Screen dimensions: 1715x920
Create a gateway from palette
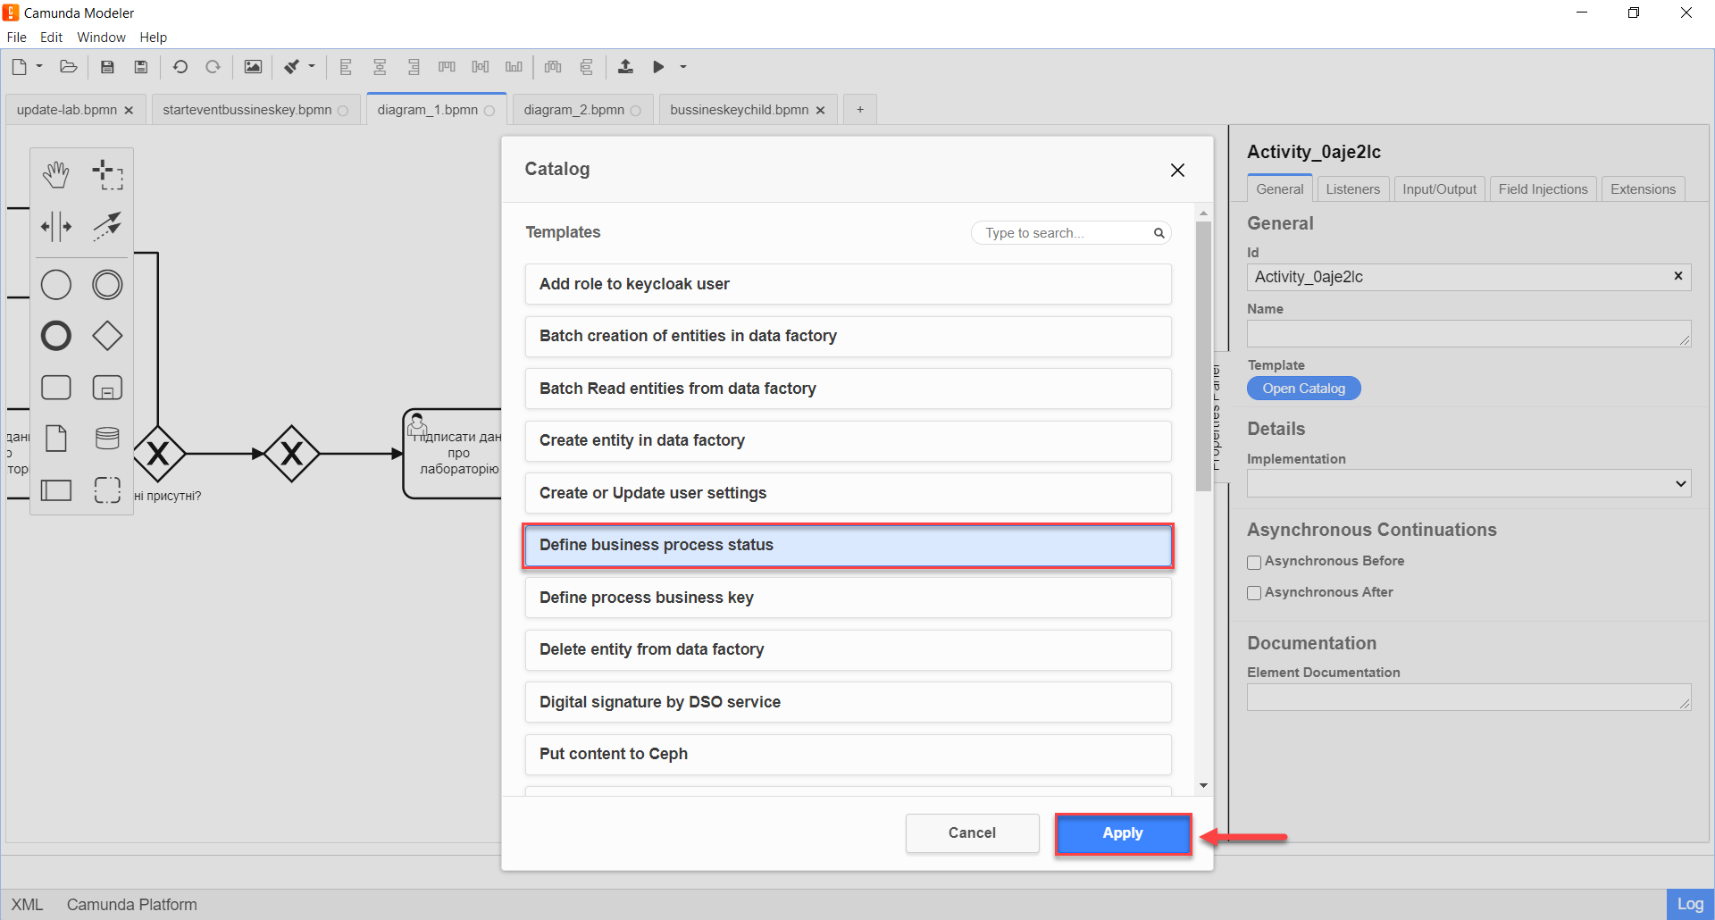(107, 336)
